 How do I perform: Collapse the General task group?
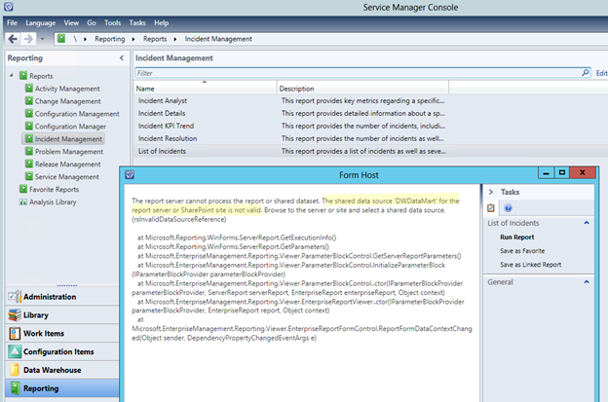tap(588, 281)
